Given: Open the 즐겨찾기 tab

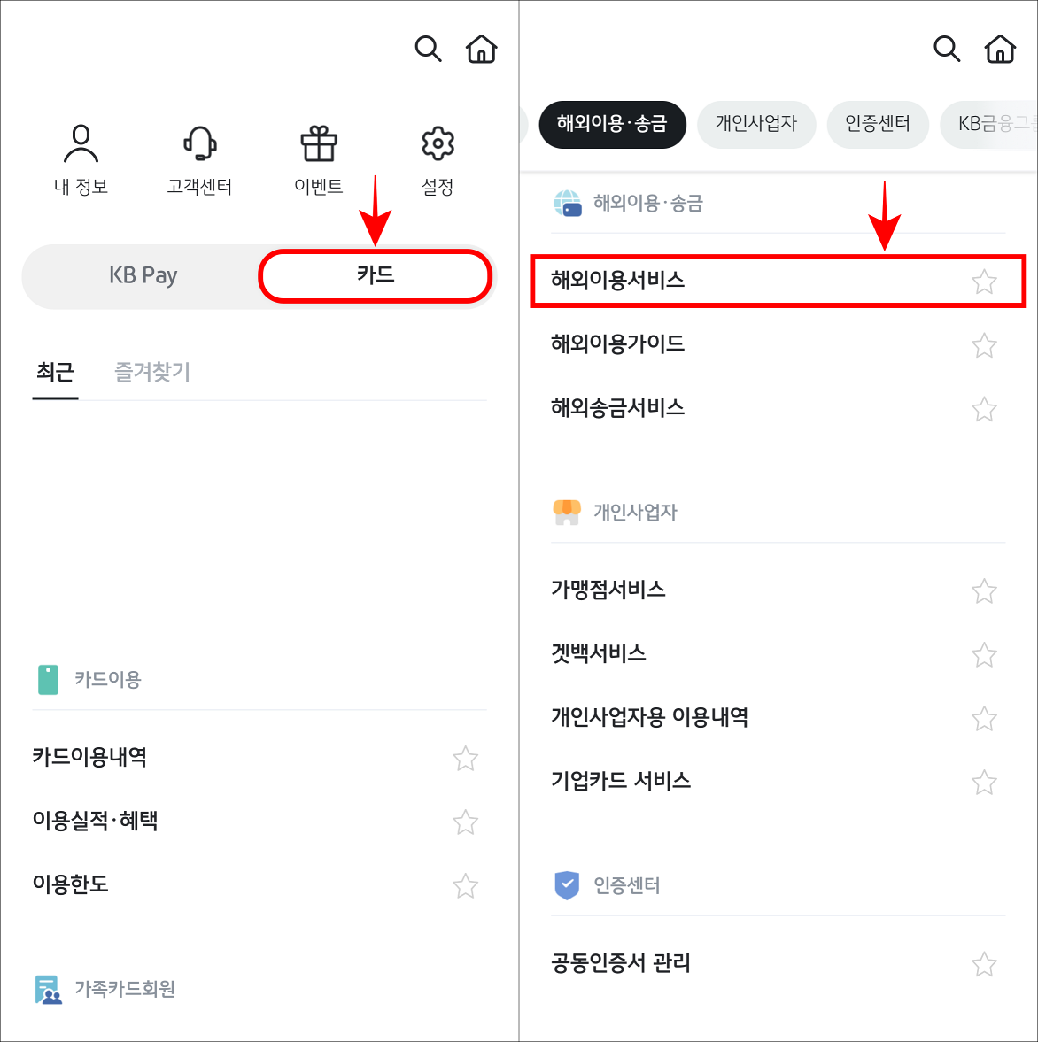Looking at the screenshot, I should [x=151, y=372].
